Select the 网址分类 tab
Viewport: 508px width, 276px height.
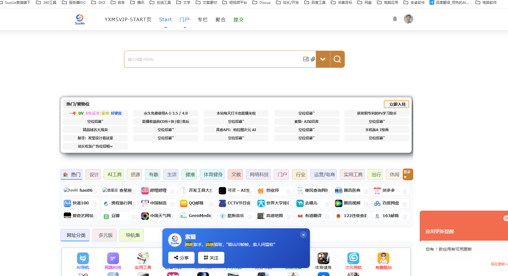[75, 235]
